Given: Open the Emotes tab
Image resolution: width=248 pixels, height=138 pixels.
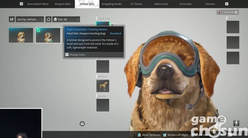Looking at the screenshot, I should pos(210,4).
